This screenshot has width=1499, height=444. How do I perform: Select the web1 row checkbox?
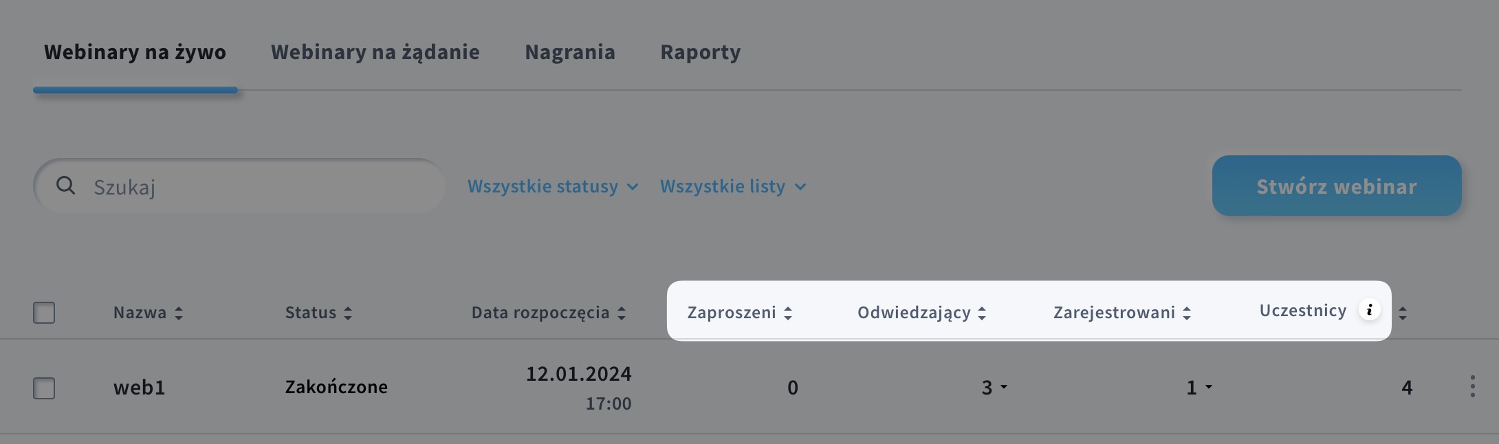click(44, 388)
